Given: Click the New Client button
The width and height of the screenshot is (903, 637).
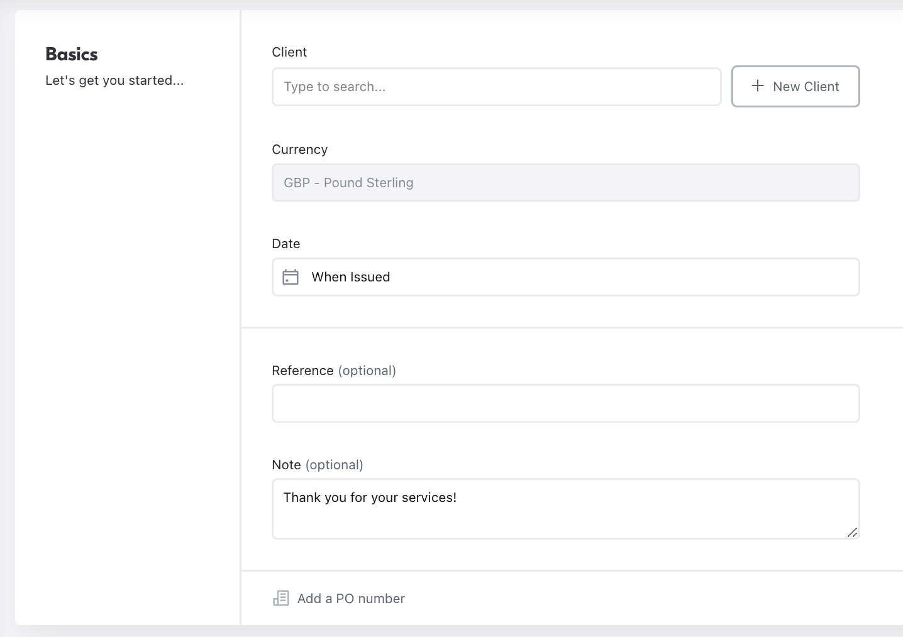Looking at the screenshot, I should (795, 87).
